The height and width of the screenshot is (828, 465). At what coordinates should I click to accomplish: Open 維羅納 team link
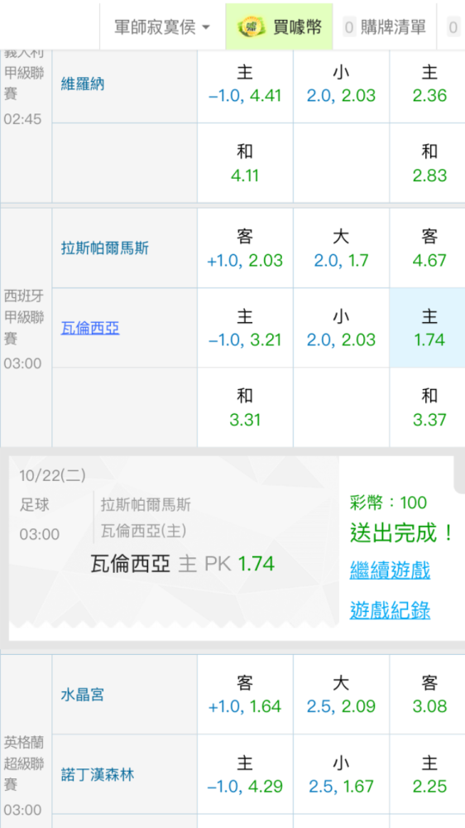click(x=83, y=84)
